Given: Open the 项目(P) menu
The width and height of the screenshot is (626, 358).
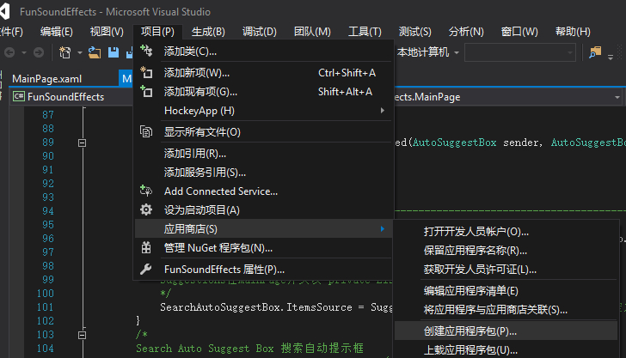Looking at the screenshot, I should click(x=157, y=32).
